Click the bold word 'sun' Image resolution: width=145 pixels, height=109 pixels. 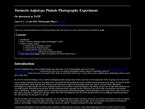tap(87, 101)
